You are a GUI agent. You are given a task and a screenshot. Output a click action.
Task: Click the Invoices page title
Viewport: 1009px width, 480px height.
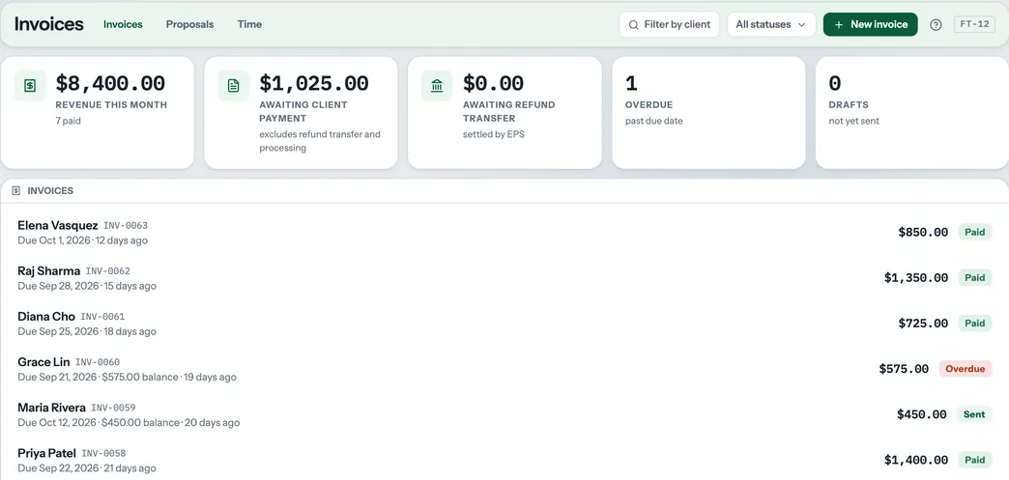coord(49,24)
